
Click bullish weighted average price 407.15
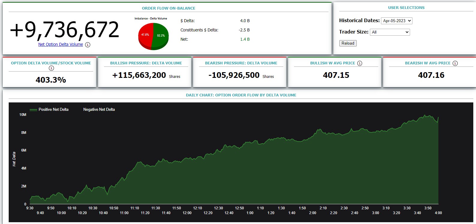[336, 75]
